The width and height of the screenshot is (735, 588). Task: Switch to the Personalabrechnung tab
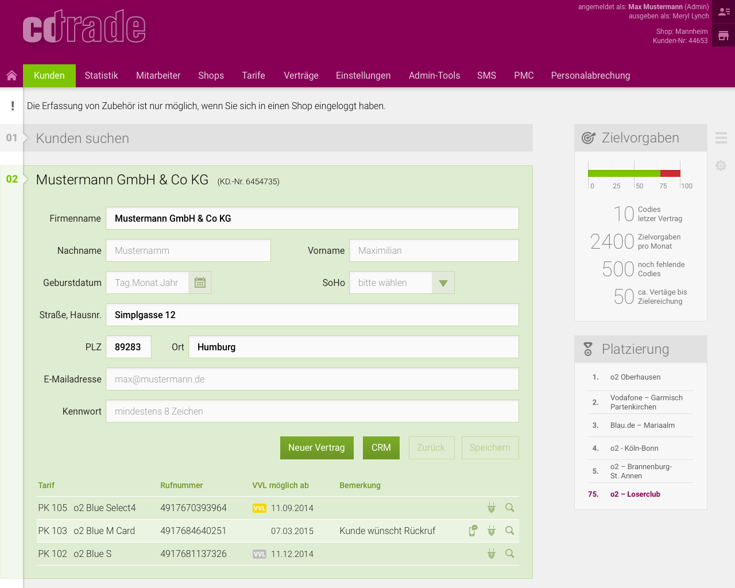tap(590, 76)
